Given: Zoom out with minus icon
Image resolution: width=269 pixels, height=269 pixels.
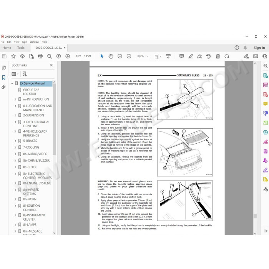Looking at the screenshot, I should point(120,56).
